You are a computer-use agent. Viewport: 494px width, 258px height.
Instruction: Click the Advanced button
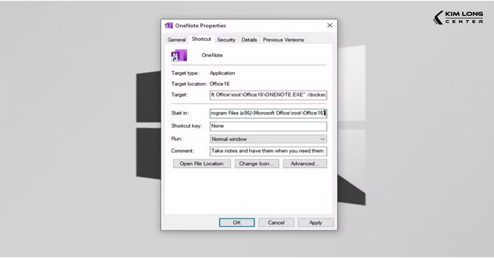tap(305, 164)
